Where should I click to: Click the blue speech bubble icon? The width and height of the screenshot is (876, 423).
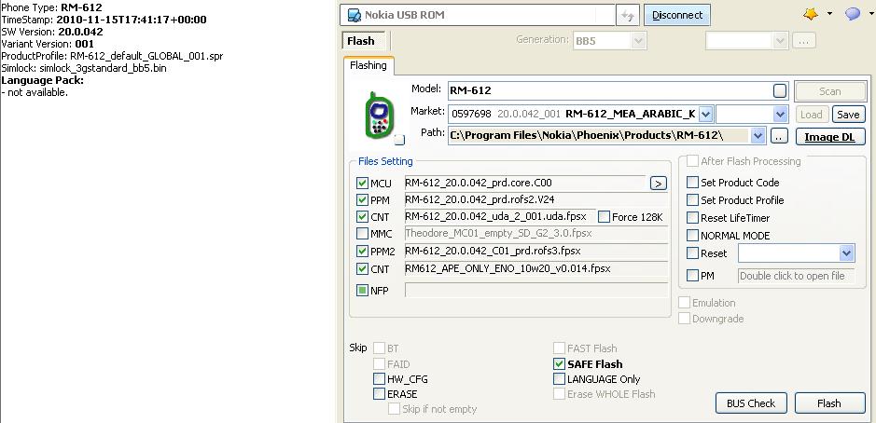853,14
